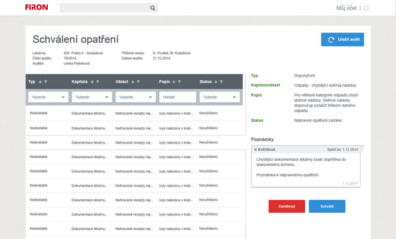Sort Oblast column descending arrow
Viewport: 396px width, 239px height.
[133, 81]
